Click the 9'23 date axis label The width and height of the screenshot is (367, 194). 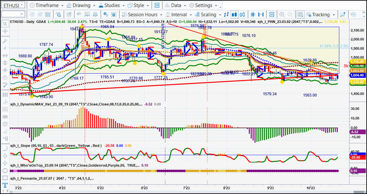pyautogui.click(x=270, y=188)
